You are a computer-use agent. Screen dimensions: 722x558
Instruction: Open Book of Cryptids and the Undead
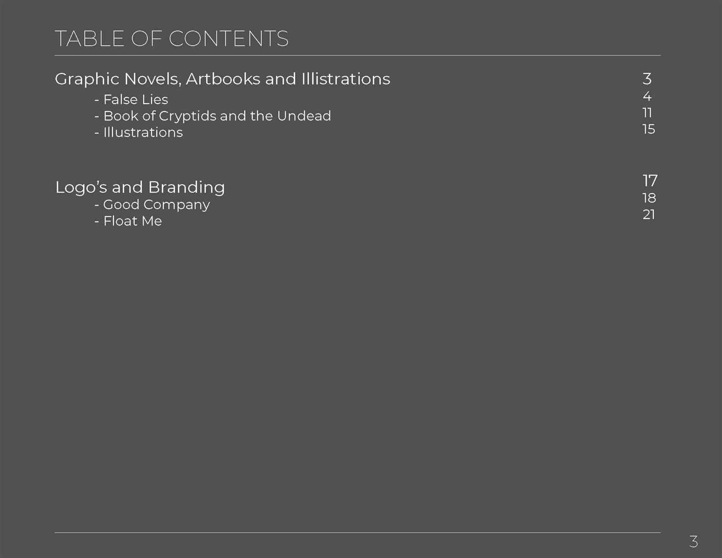[x=213, y=116]
